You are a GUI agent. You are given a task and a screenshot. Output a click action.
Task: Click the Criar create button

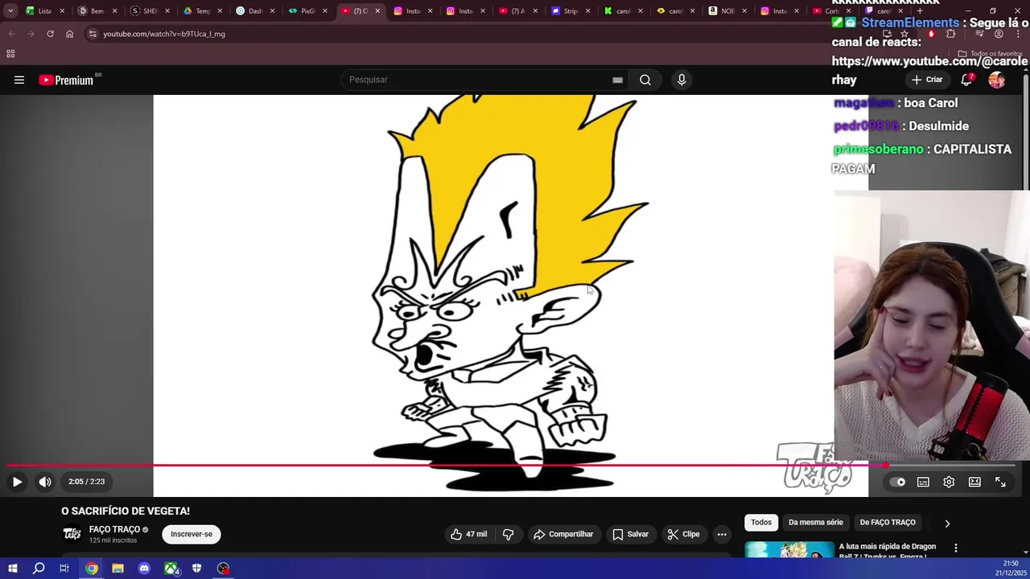pyautogui.click(x=926, y=80)
